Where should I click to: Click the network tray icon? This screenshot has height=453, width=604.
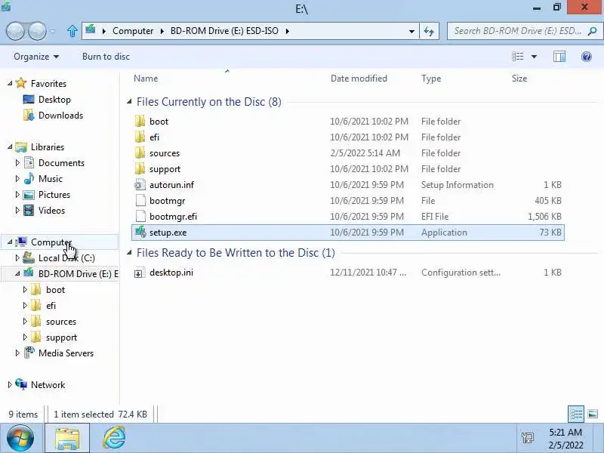[x=527, y=438]
